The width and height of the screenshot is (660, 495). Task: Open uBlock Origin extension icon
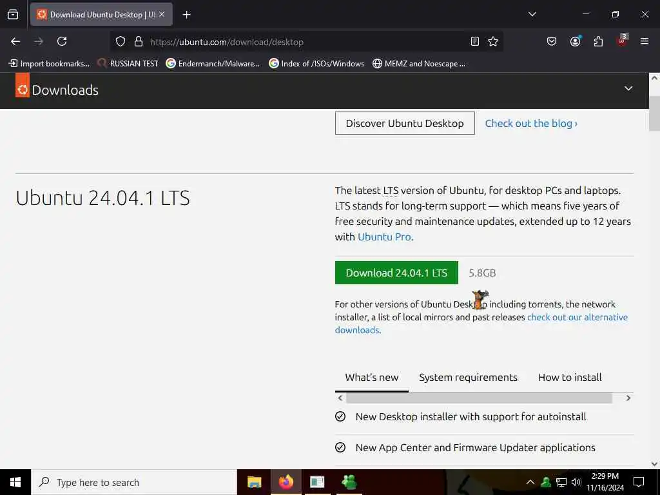pyautogui.click(x=622, y=41)
